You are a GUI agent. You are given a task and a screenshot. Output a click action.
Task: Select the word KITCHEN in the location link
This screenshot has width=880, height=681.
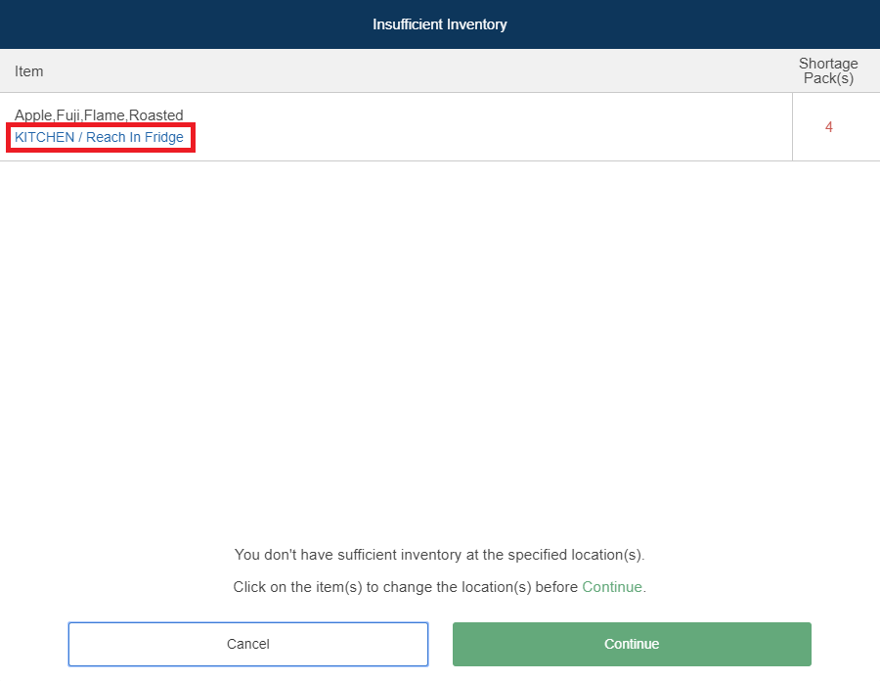click(x=44, y=137)
